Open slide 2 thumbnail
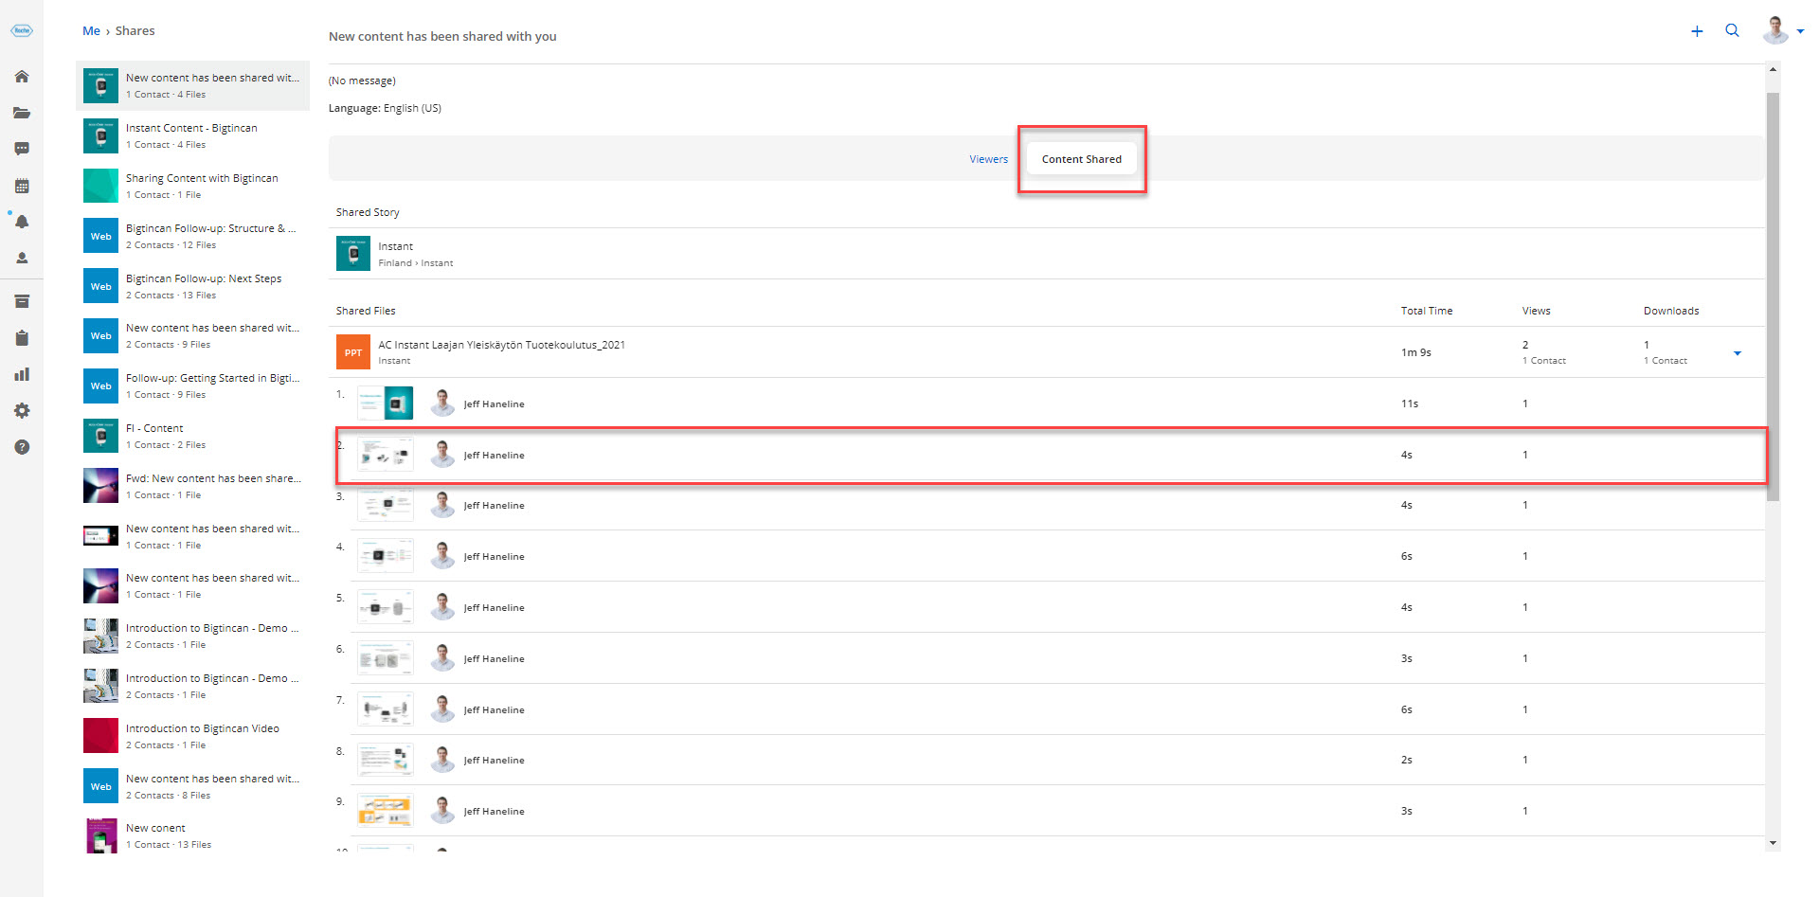Viewport: 1819px width, 897px height. [385, 455]
